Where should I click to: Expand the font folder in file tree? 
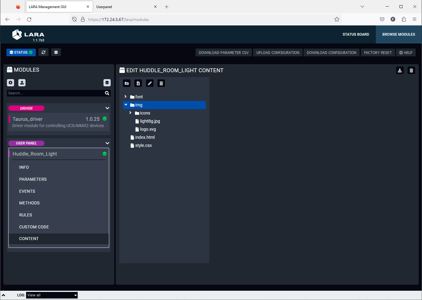pyautogui.click(x=126, y=97)
